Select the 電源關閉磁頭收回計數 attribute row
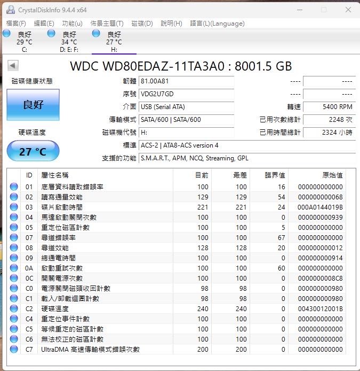The width and height of the screenshot is (360, 371). (x=177, y=289)
